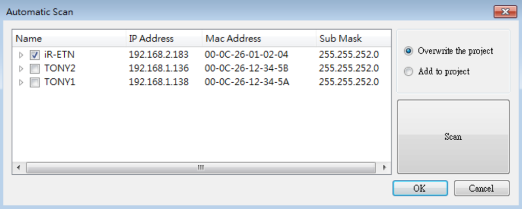Tick the TONY1 device checkbox
The height and width of the screenshot is (209, 522).
point(35,82)
